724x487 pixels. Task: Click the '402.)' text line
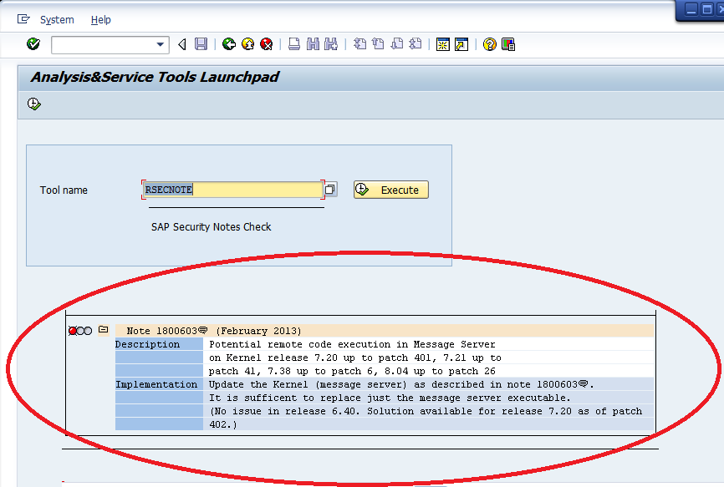223,424
